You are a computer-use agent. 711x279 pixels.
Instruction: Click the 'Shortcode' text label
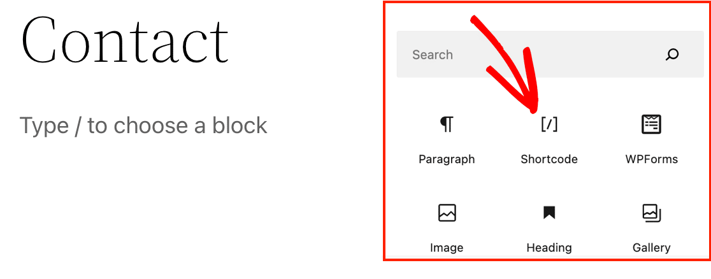click(549, 159)
